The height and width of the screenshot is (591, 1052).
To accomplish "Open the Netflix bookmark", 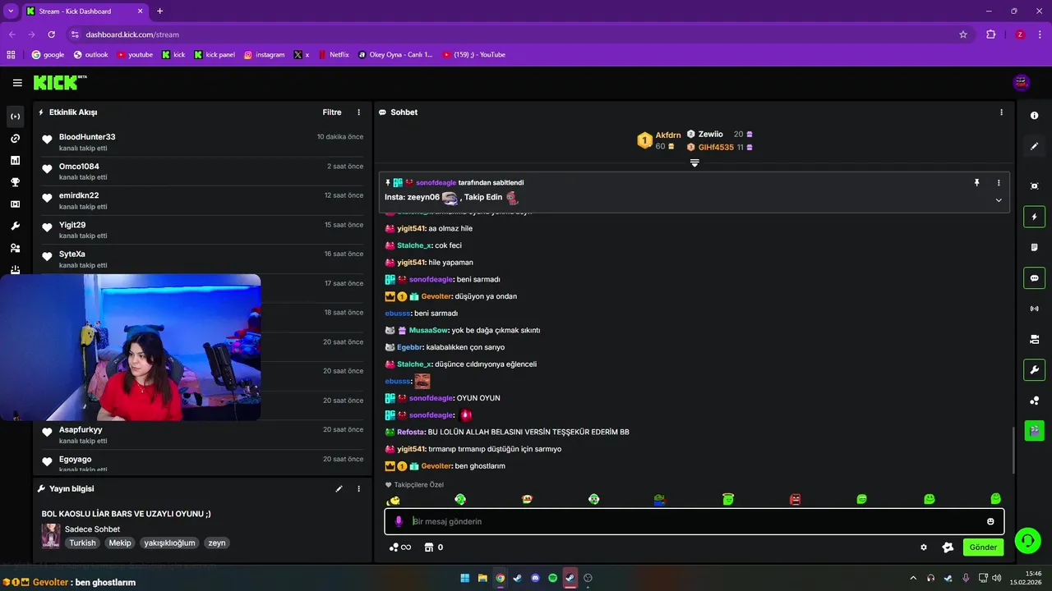I will (x=333, y=55).
